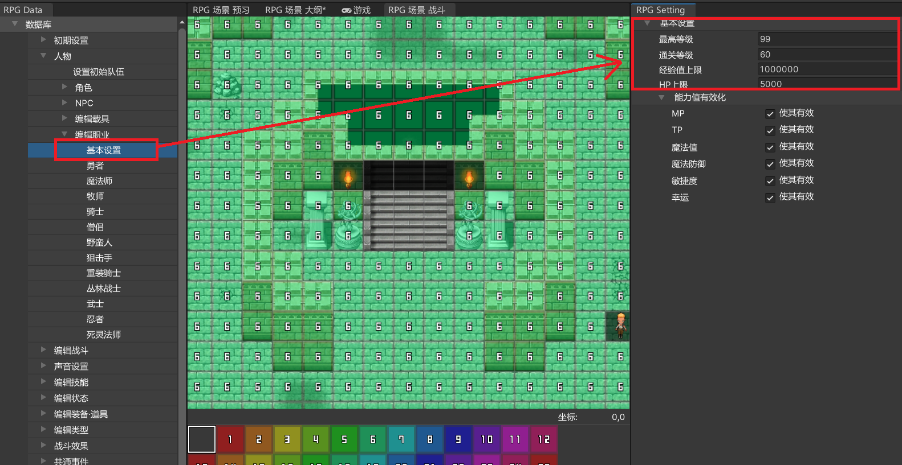
Task: Pick the red swatch numbered 1
Action: pos(230,439)
